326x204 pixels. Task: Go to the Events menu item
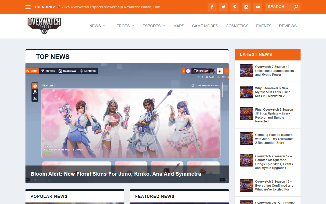click(264, 26)
